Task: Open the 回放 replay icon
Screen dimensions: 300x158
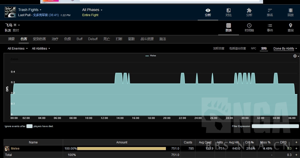Action: pos(291,12)
